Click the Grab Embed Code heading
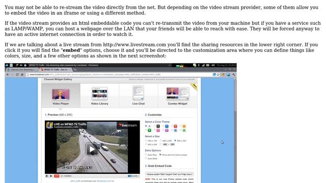This screenshot has width=326, height=183. pyautogui.click(x=158, y=166)
